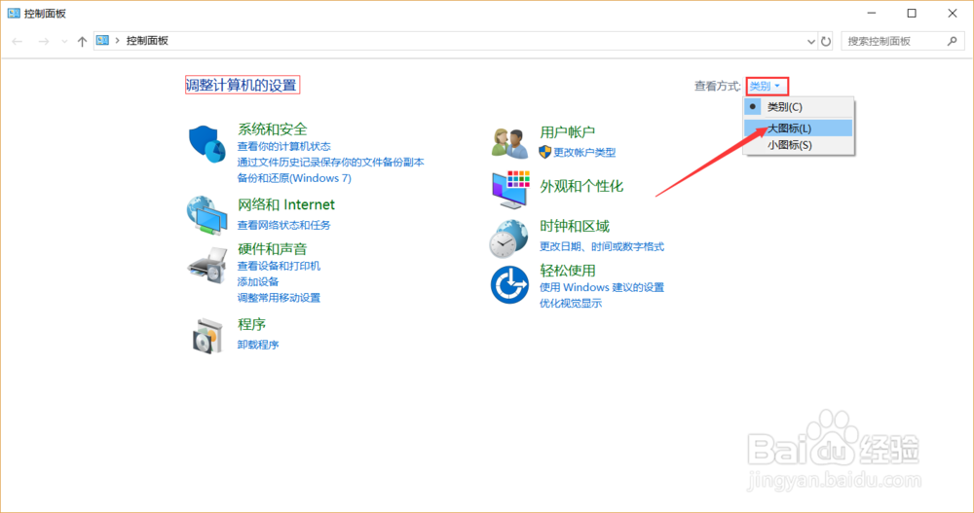This screenshot has height=513, width=974.
Task: Maximize the Control Panel window
Action: [912, 13]
